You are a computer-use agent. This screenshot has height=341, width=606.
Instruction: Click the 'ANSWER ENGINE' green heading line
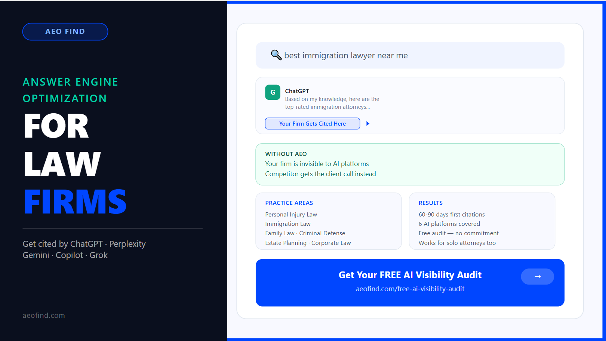(x=70, y=82)
